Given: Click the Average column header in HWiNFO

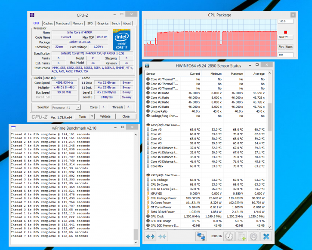Looking at the screenshot, I should [x=256, y=74].
